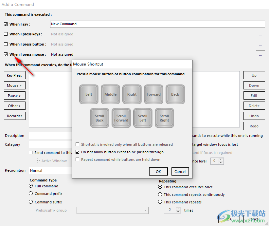Open the Pause > action menu
This screenshot has height=226, width=269.
click(15, 96)
